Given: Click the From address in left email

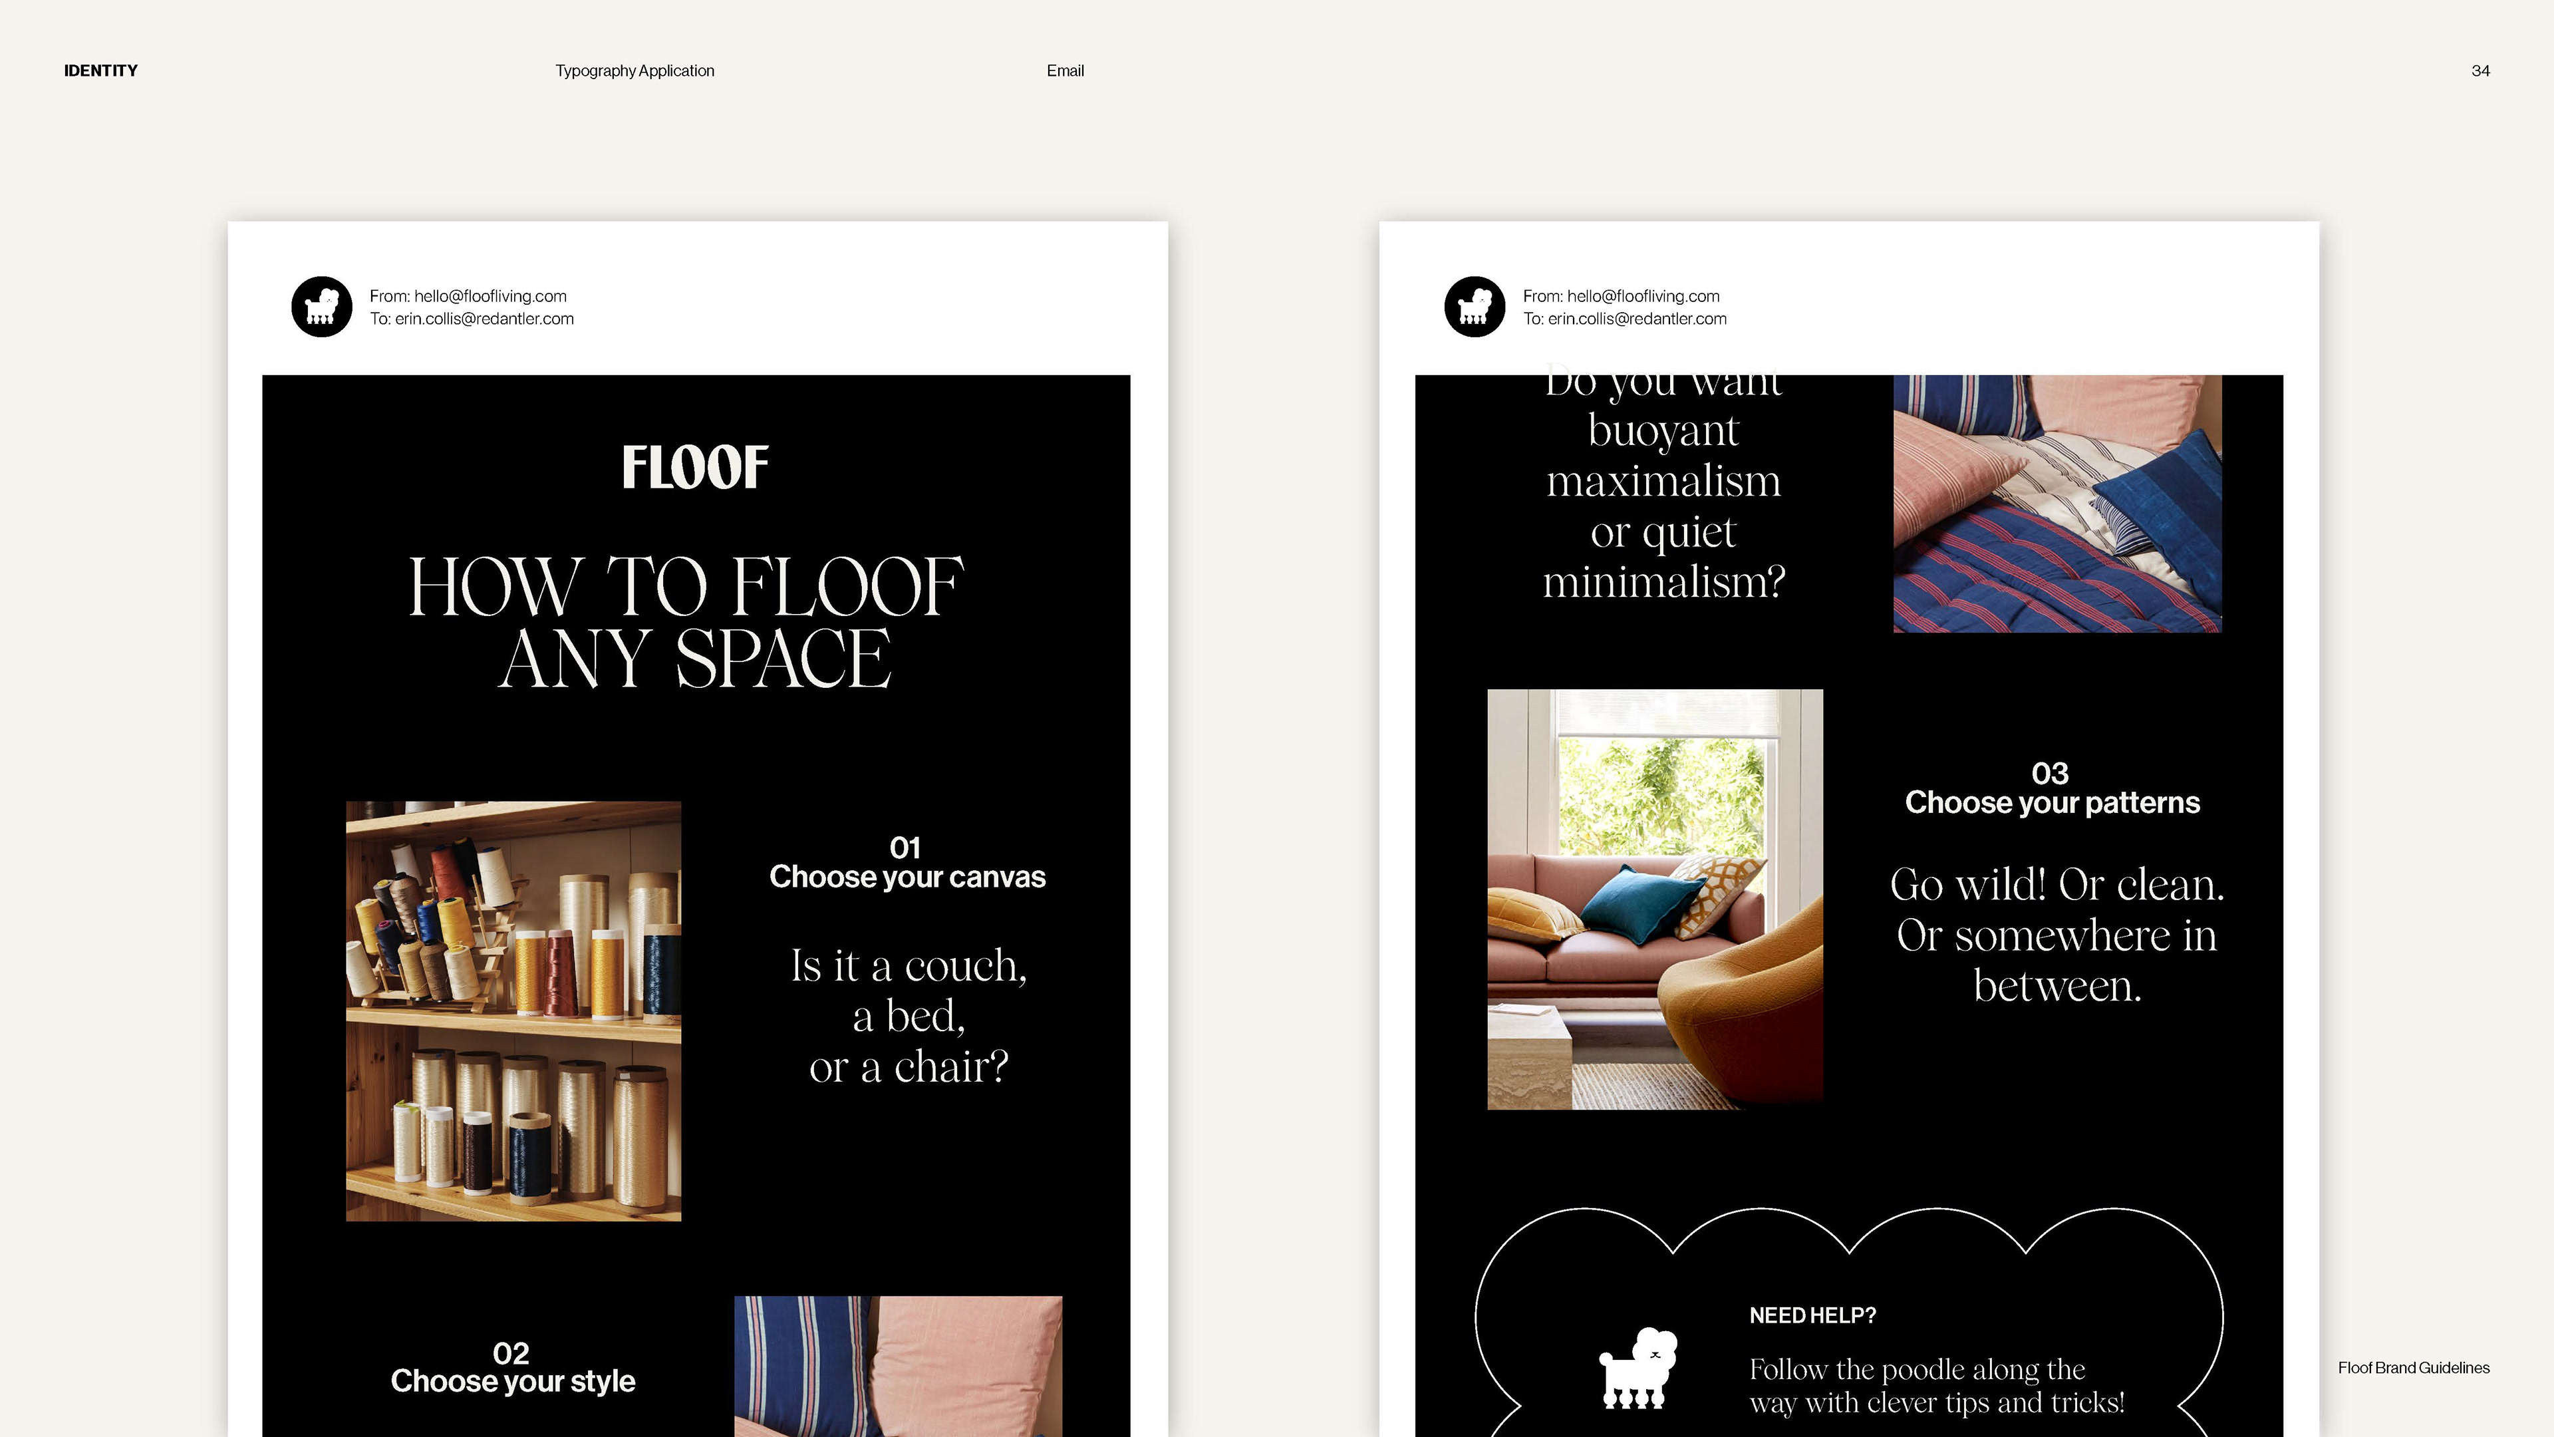Looking at the screenshot, I should click(468, 295).
